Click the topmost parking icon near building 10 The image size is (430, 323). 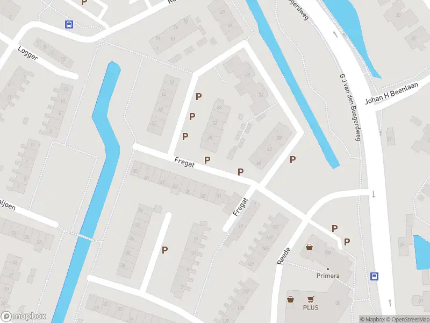point(198,96)
